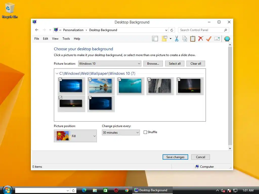The image size is (259, 194).
Task: Open the File menu
Action: (x=37, y=39)
